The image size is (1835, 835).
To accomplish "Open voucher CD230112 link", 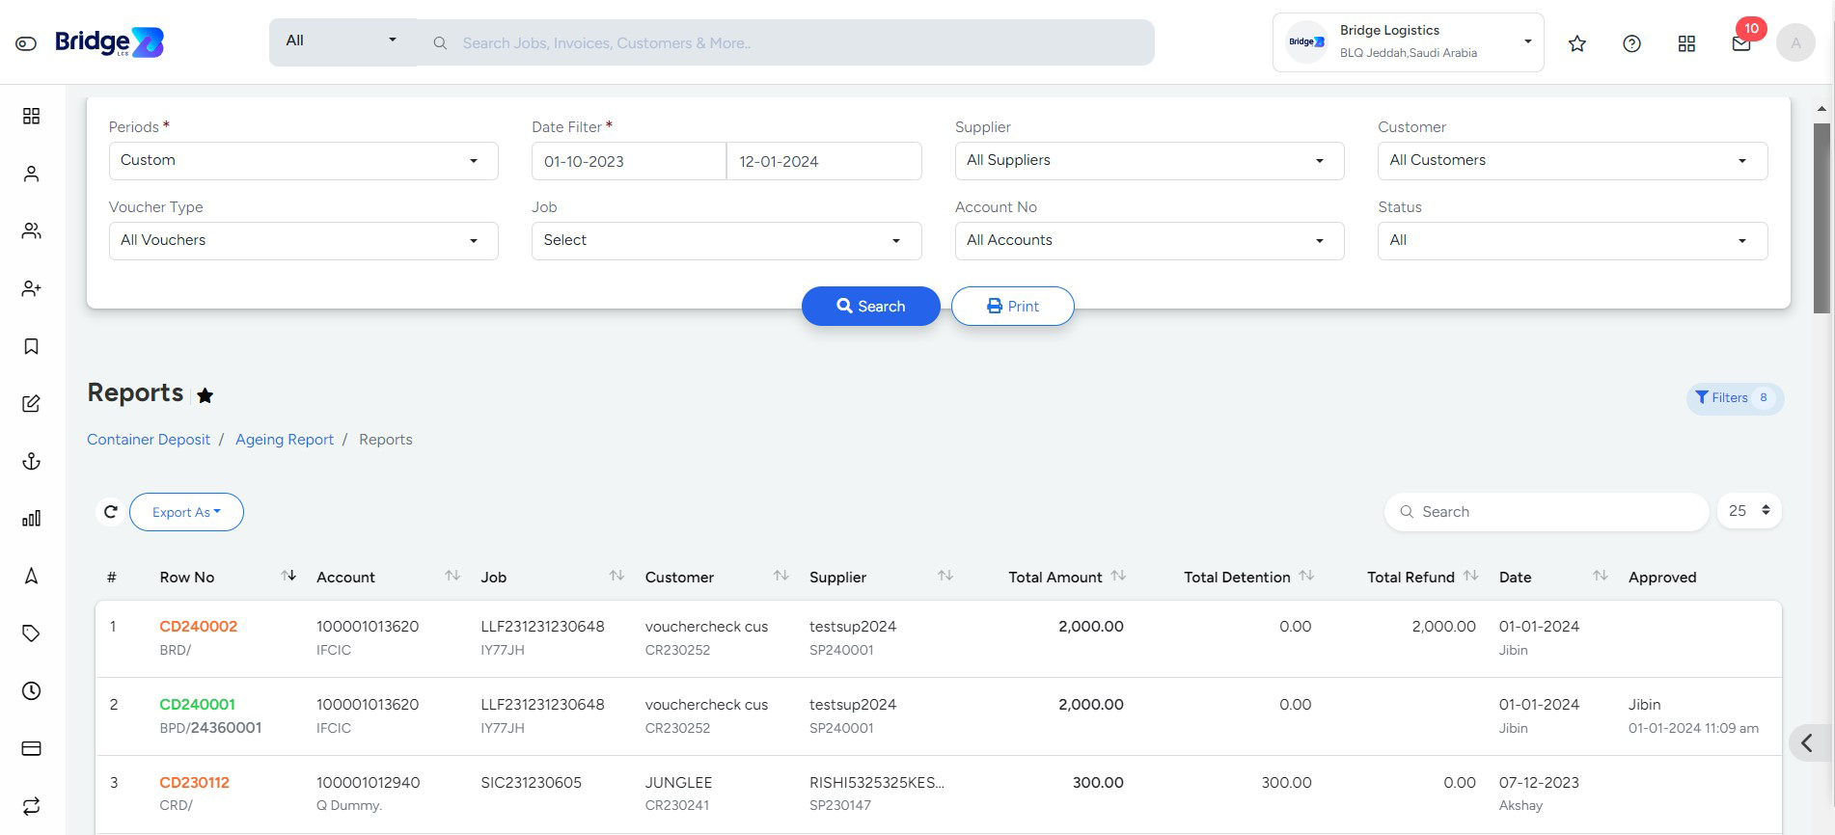I will (x=194, y=783).
